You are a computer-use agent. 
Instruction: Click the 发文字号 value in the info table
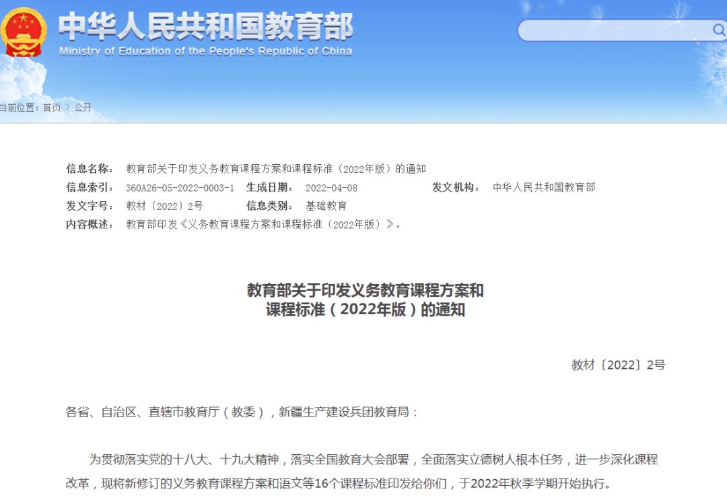(x=164, y=206)
